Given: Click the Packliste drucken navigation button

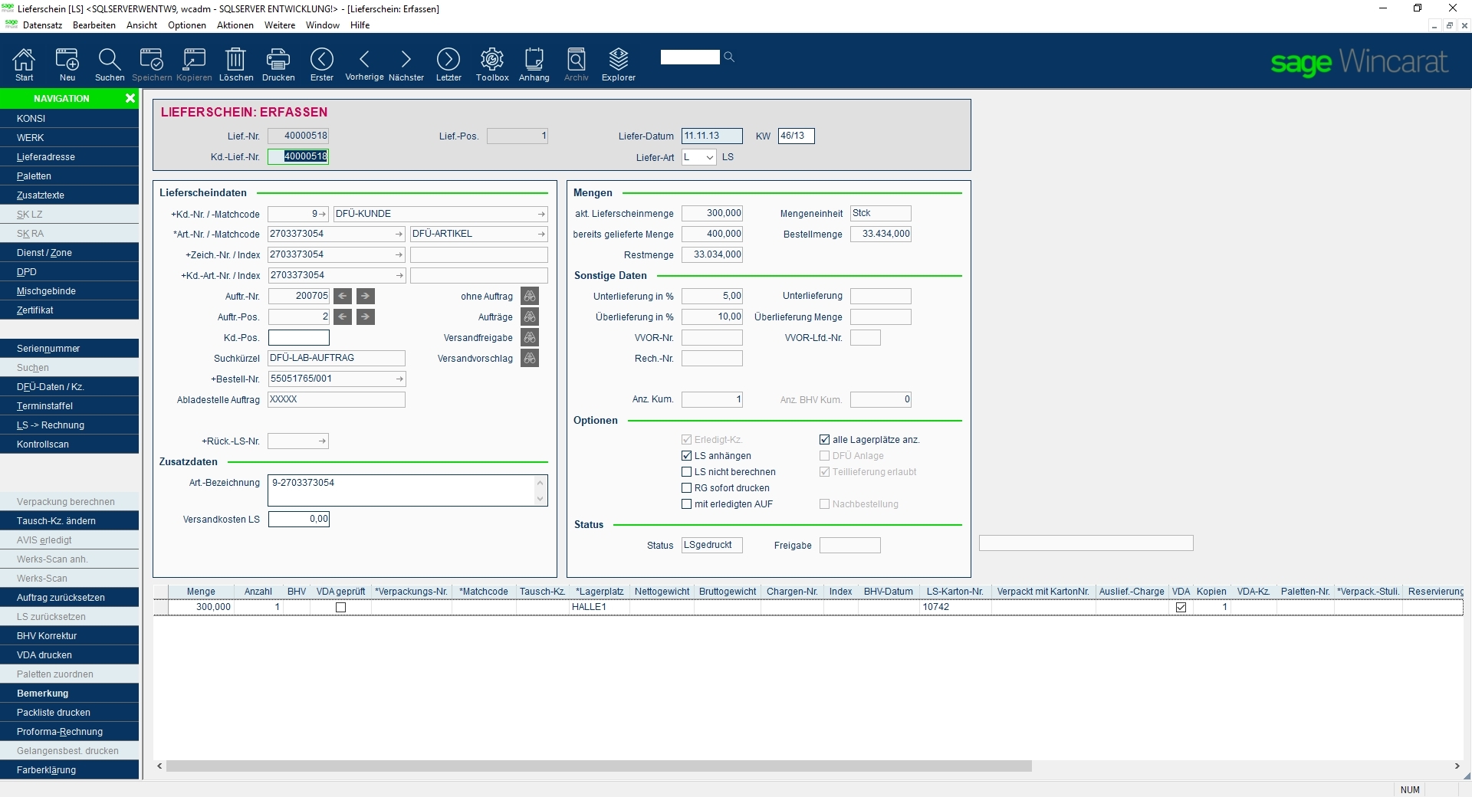Looking at the screenshot, I should (54, 713).
